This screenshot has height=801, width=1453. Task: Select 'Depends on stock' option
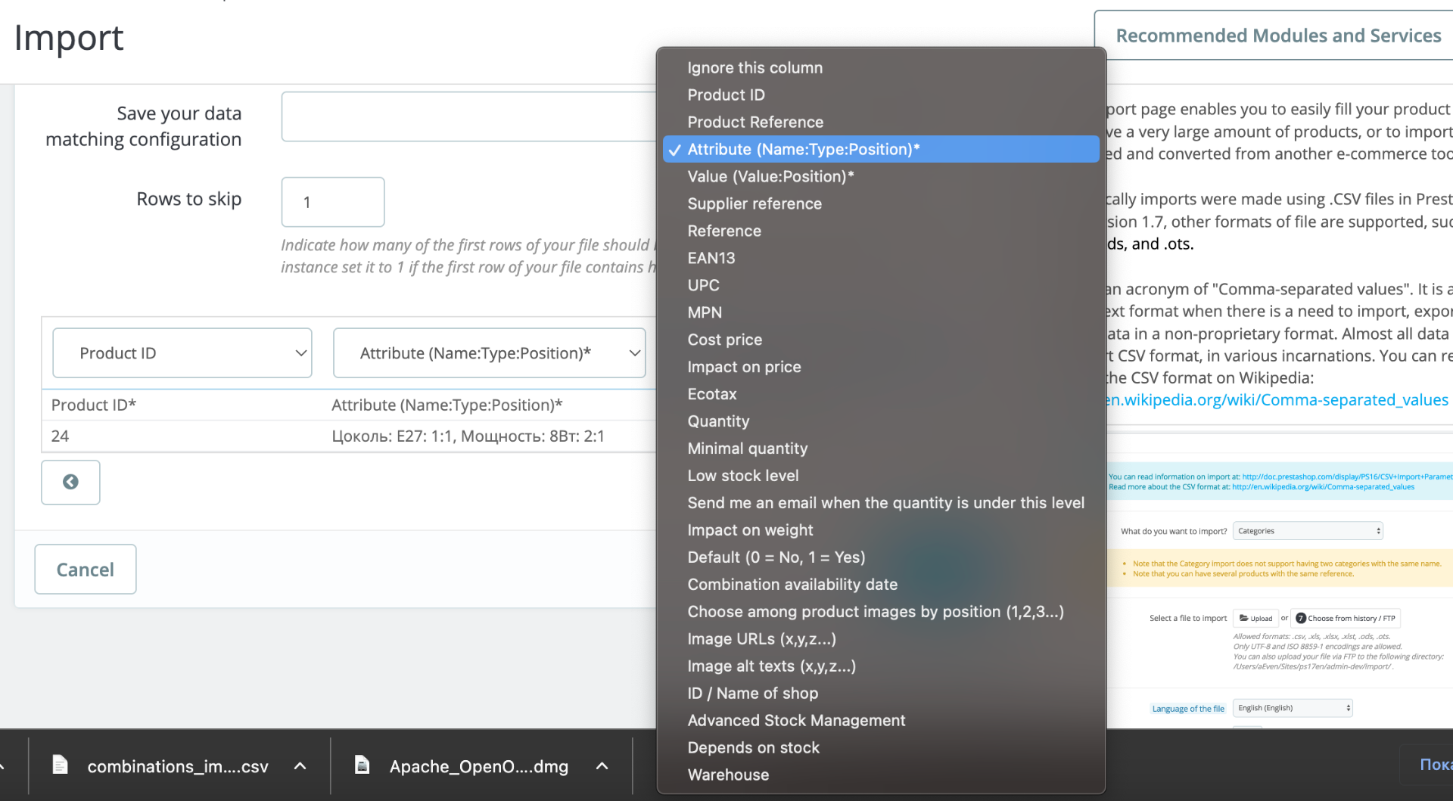881,749
